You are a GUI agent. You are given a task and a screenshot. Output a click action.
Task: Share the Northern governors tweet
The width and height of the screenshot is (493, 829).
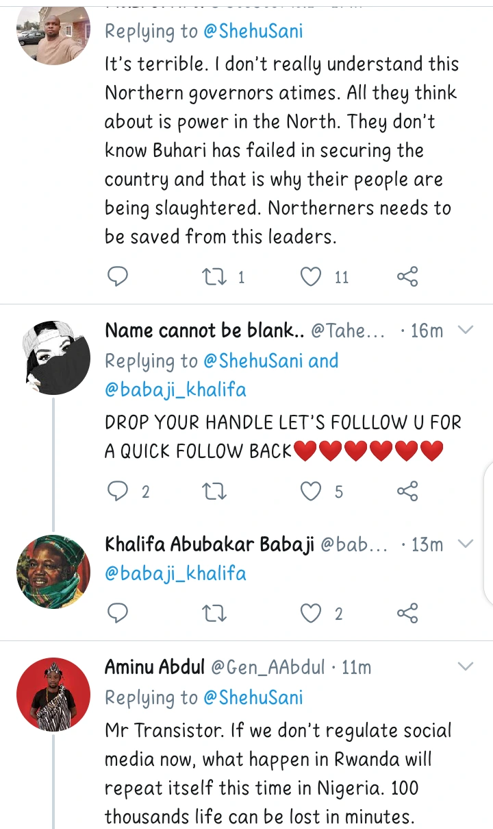click(407, 276)
